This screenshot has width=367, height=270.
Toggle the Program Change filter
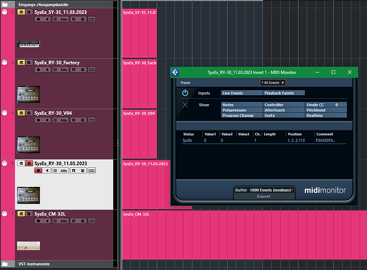(242, 116)
